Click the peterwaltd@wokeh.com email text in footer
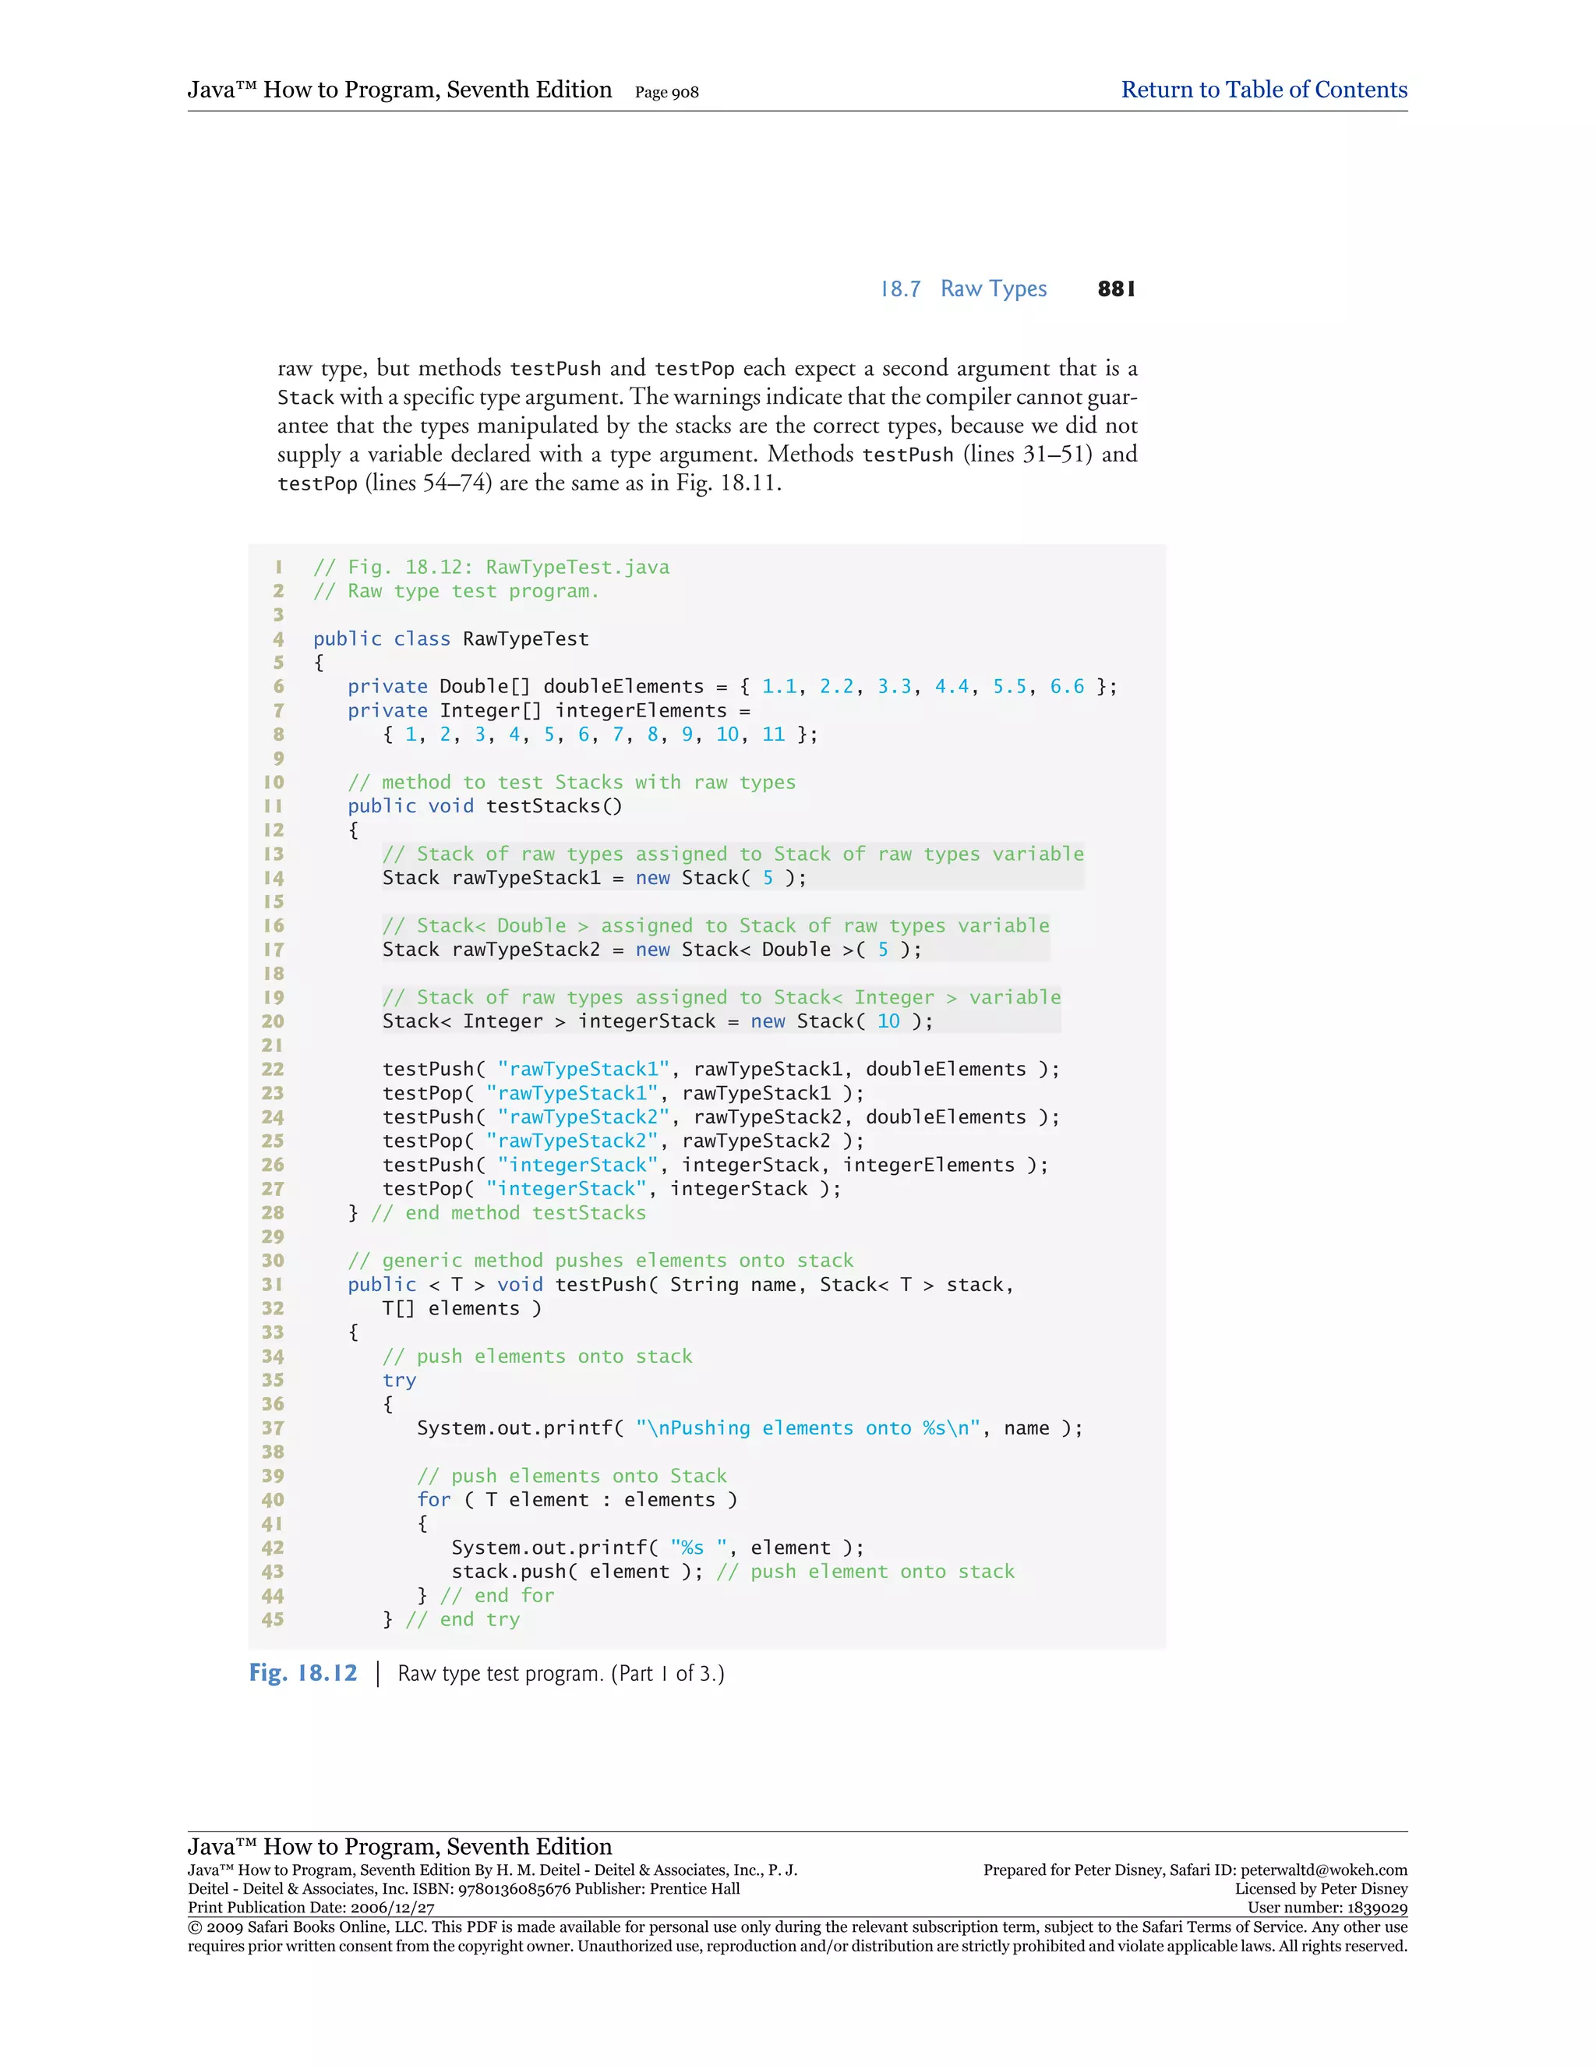The height and width of the screenshot is (2066, 1596). pos(1324,1870)
